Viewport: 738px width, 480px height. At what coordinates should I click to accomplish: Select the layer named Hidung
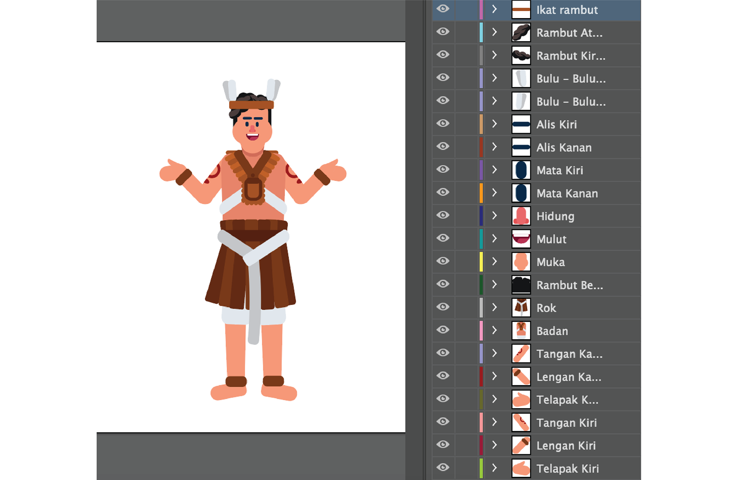555,216
